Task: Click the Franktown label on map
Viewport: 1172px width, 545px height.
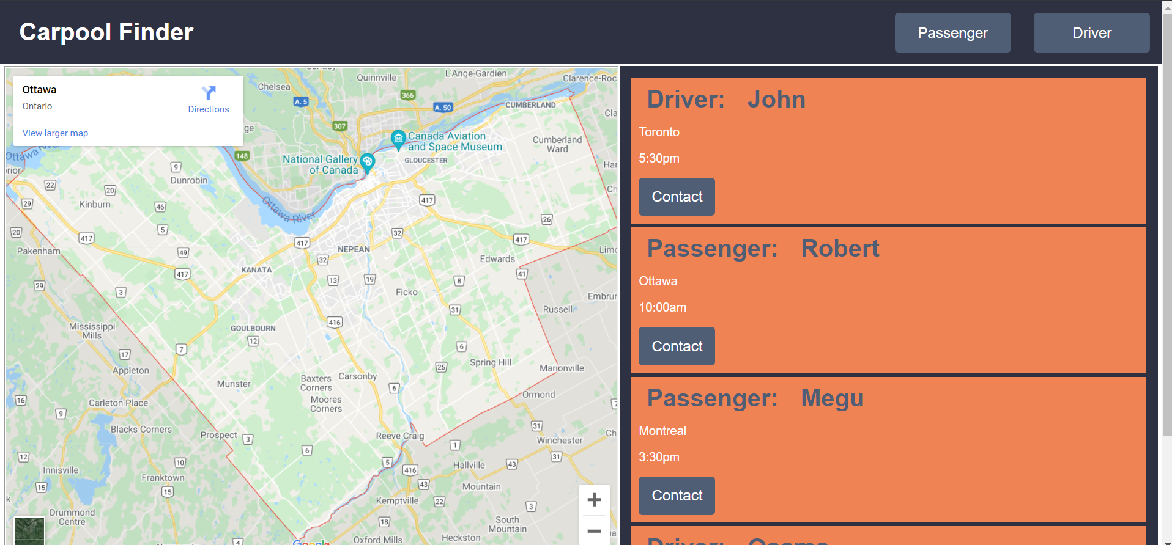Action: [163, 478]
